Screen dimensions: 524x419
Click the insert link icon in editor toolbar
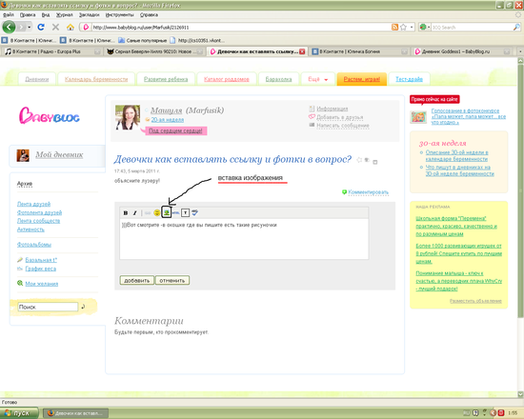148,213
